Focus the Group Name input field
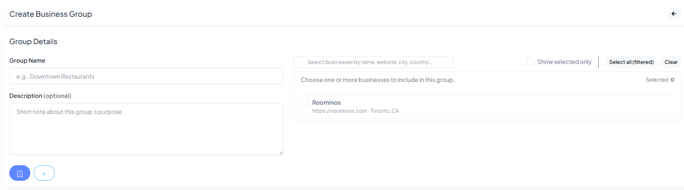The height and width of the screenshot is (190, 684). pos(146,77)
